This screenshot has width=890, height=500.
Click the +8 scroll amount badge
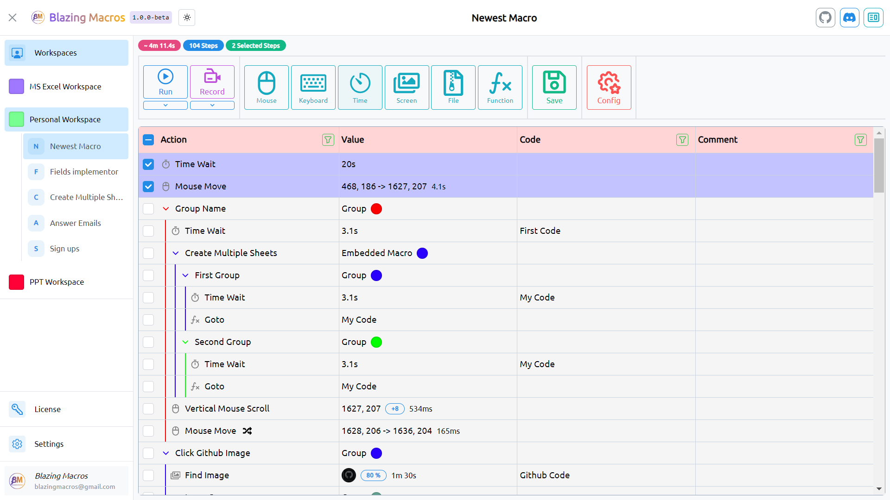pyautogui.click(x=395, y=409)
